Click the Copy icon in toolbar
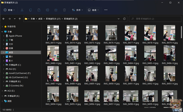The height and width of the screenshot is (112, 183). pyautogui.click(x=31, y=10)
